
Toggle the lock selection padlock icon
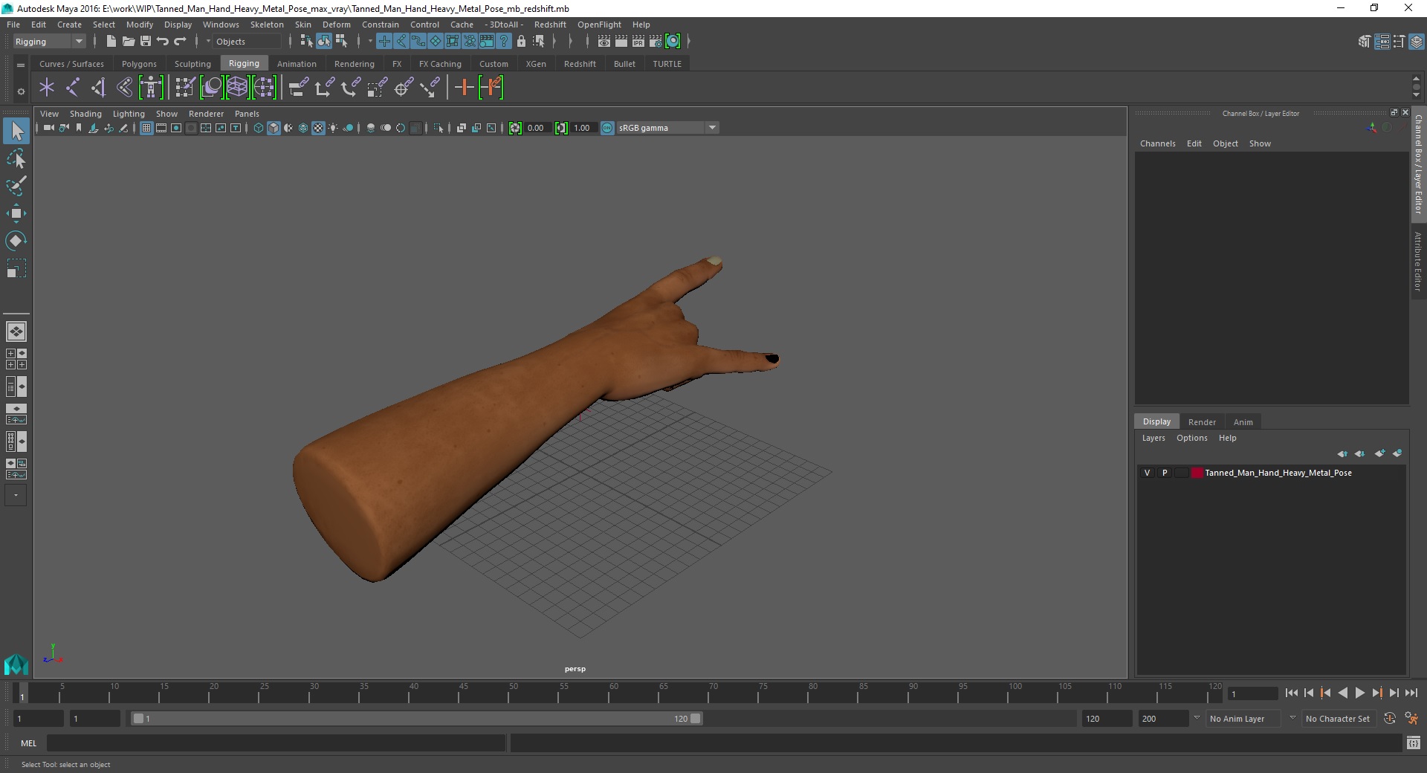[521, 42]
